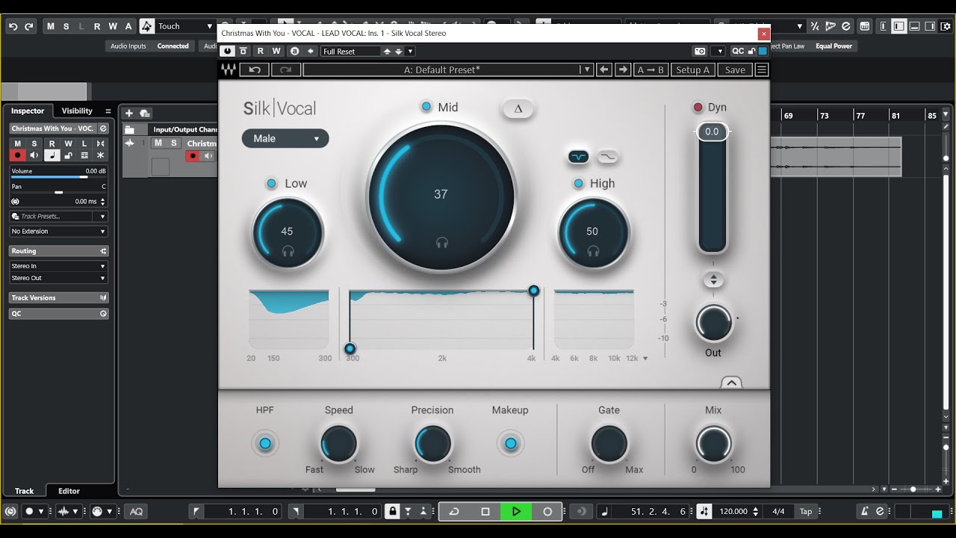The width and height of the screenshot is (956, 538).
Task: Select the bell-shaped high band filter
Action: point(579,157)
